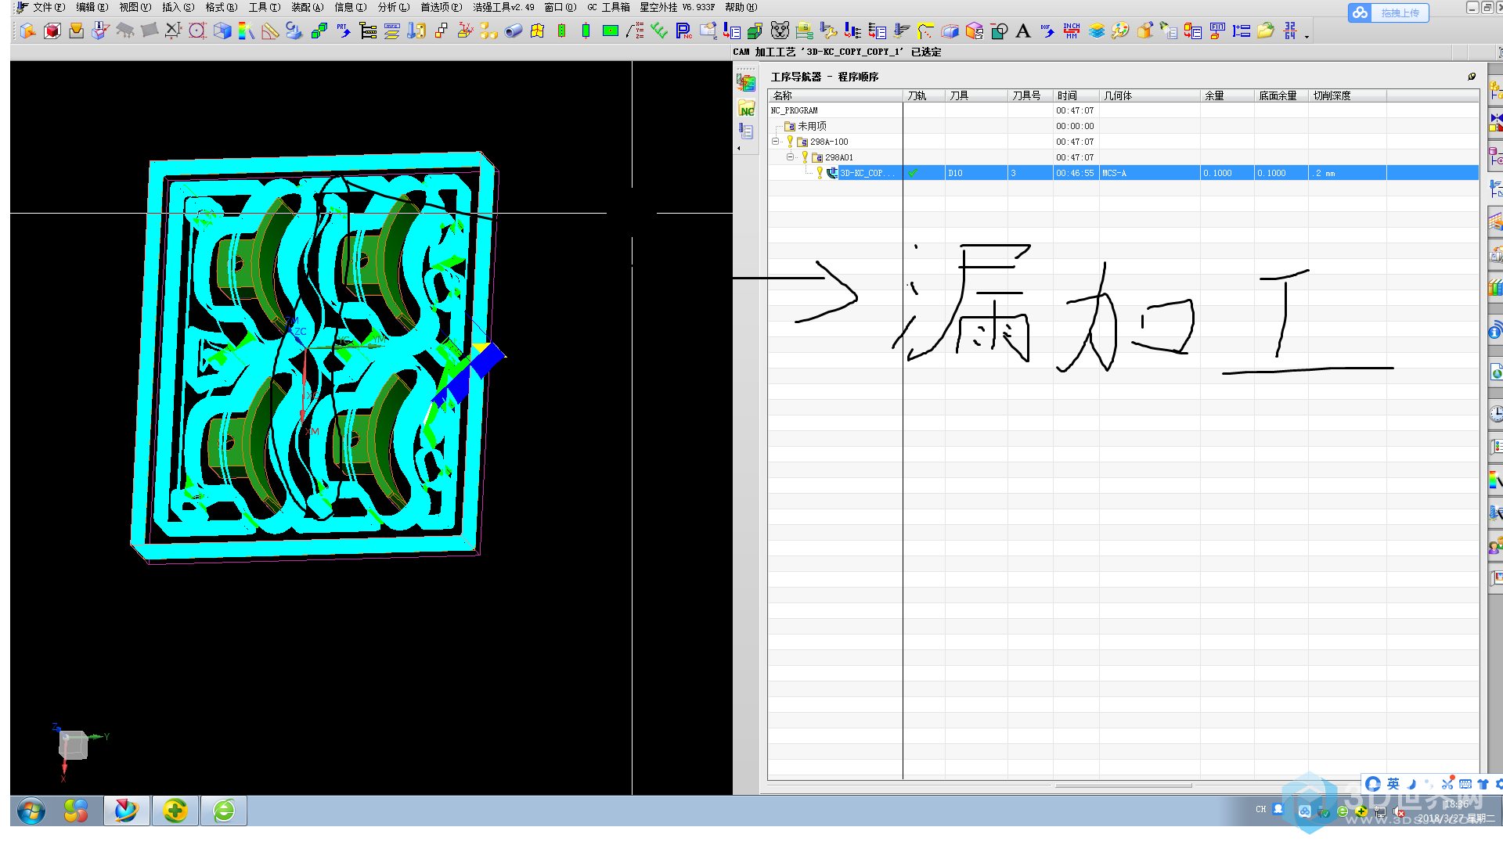This screenshot has width=1503, height=845.
Task: Click the 刀轨 column header
Action: point(924,95)
